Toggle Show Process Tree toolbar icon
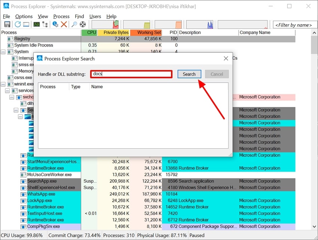The width and height of the screenshot is (318, 240). (45, 24)
